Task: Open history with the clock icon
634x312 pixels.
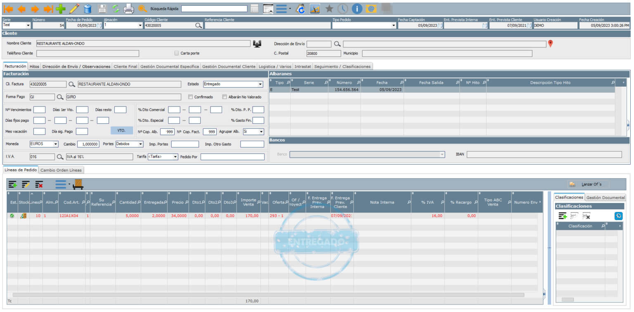Action: pos(343,8)
